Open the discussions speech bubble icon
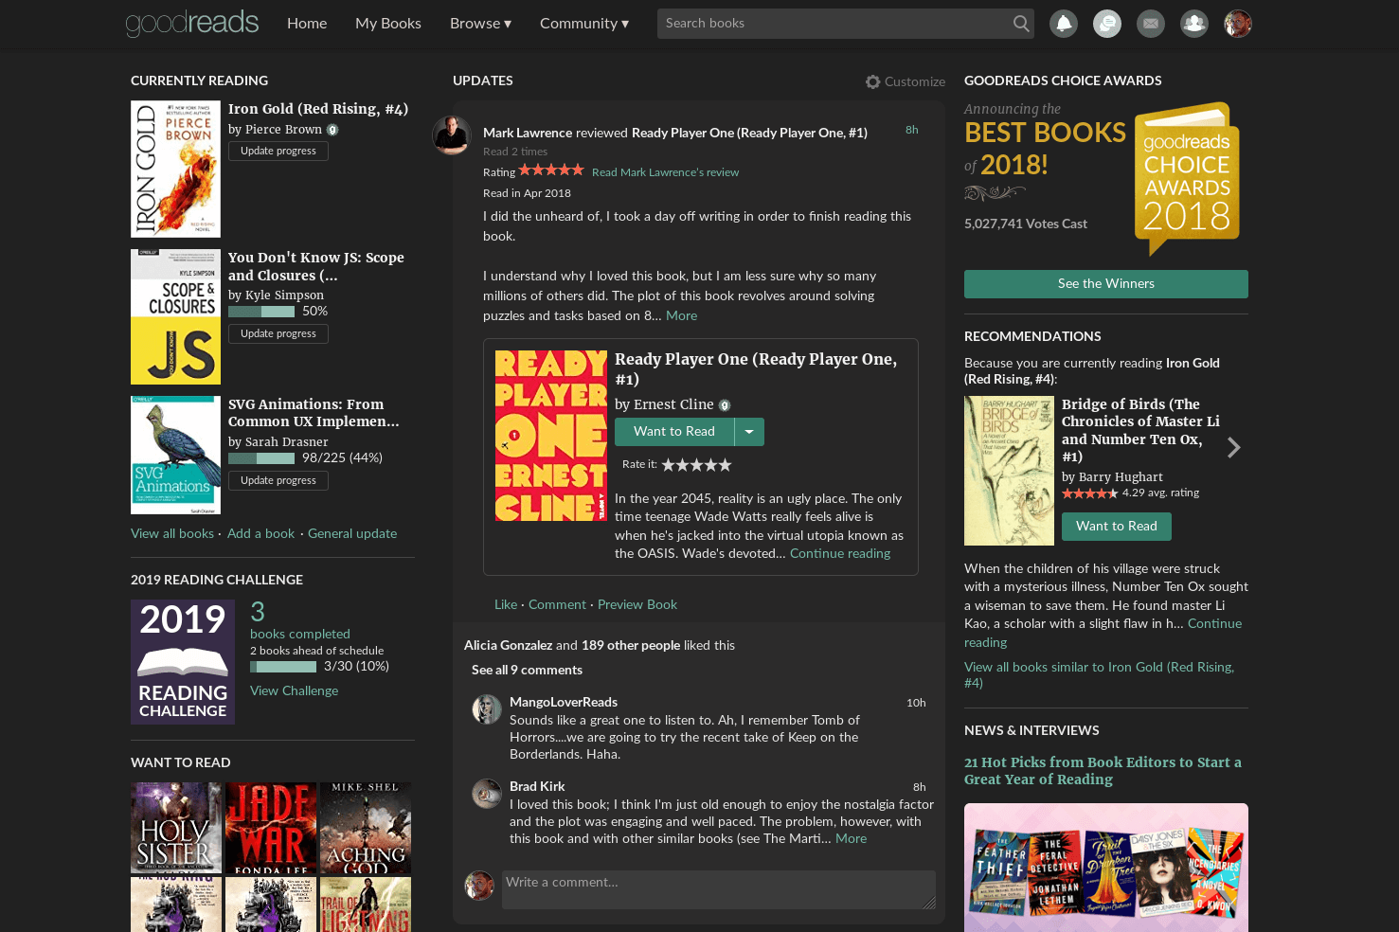The image size is (1399, 932). (x=1107, y=24)
